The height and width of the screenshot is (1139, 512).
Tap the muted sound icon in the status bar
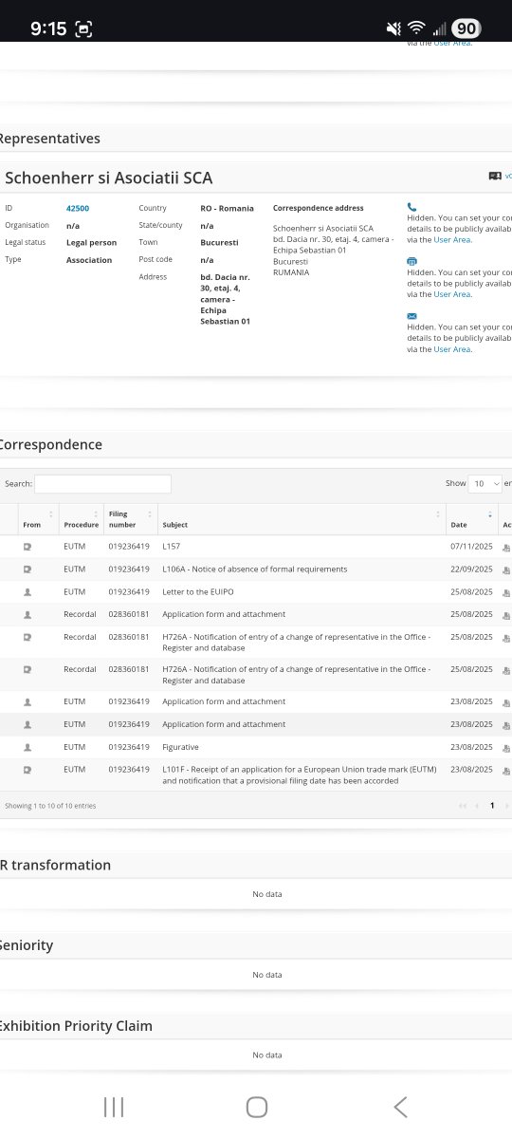(393, 28)
